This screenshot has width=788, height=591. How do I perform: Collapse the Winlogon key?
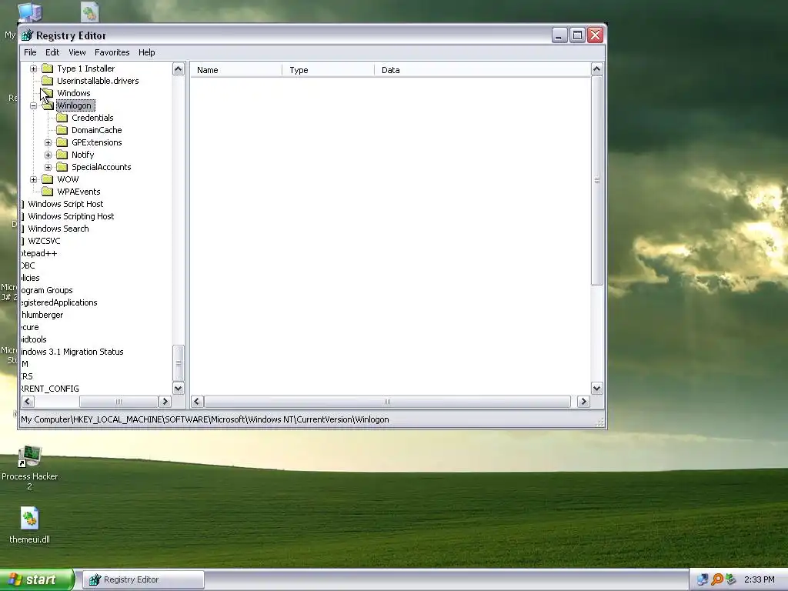click(x=33, y=105)
